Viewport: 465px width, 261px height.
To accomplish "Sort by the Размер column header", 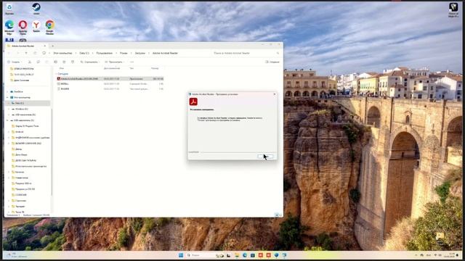I will pyautogui.click(x=155, y=68).
